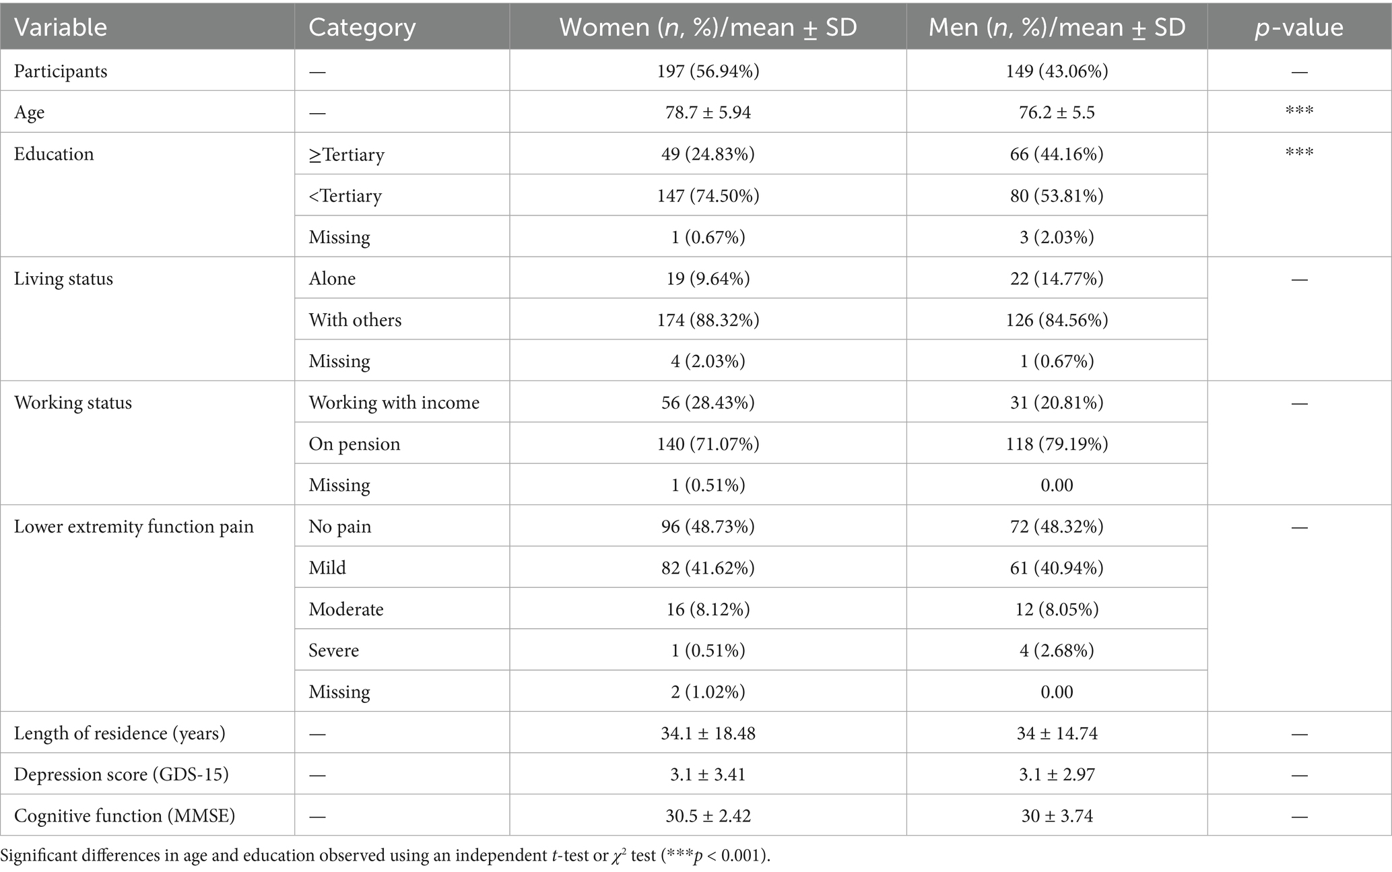The image size is (1392, 872).
Task: Click the On pension men value 118 (79.19%)
Action: pyautogui.click(x=1057, y=444)
